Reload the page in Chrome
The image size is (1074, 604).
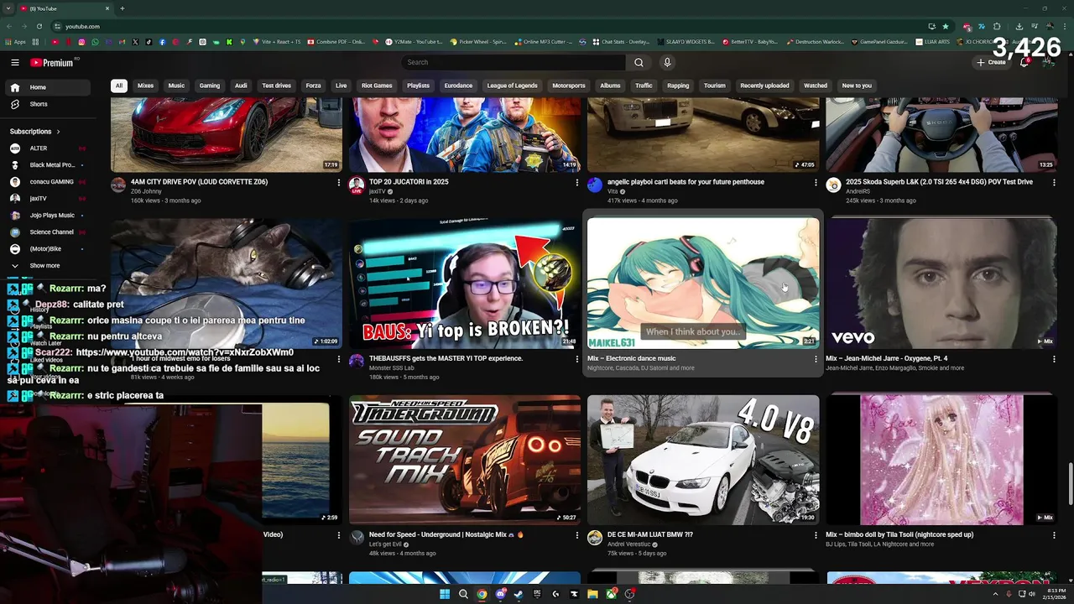pos(39,26)
